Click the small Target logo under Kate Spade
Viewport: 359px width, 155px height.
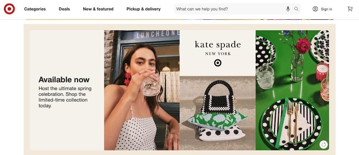point(218,63)
